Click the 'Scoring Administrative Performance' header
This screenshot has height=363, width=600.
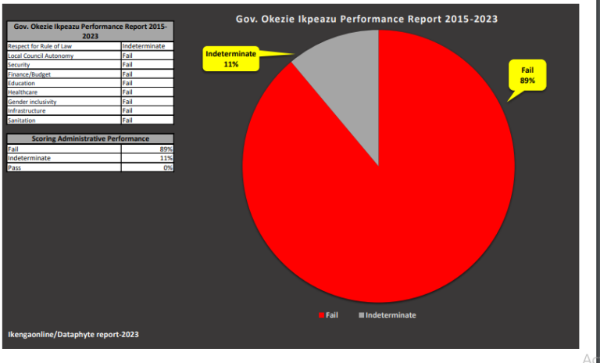(90, 138)
